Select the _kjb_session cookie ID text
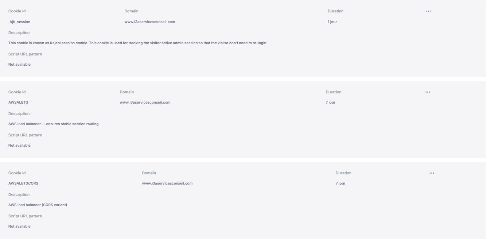The image size is (487, 240). click(x=19, y=22)
